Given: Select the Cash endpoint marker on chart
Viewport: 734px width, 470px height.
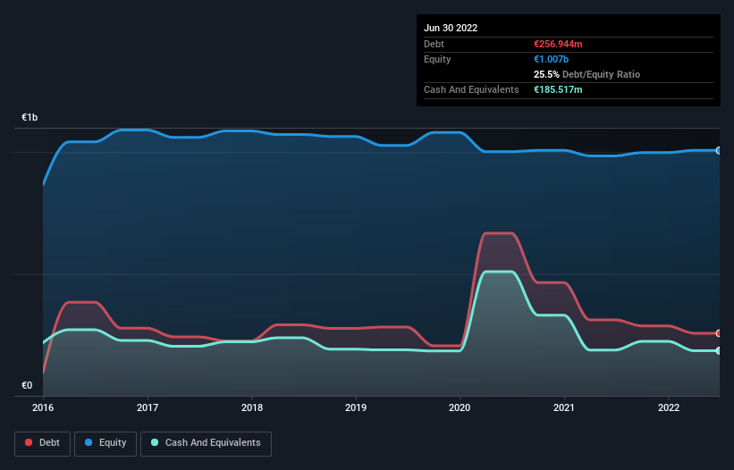Looking at the screenshot, I should (719, 351).
